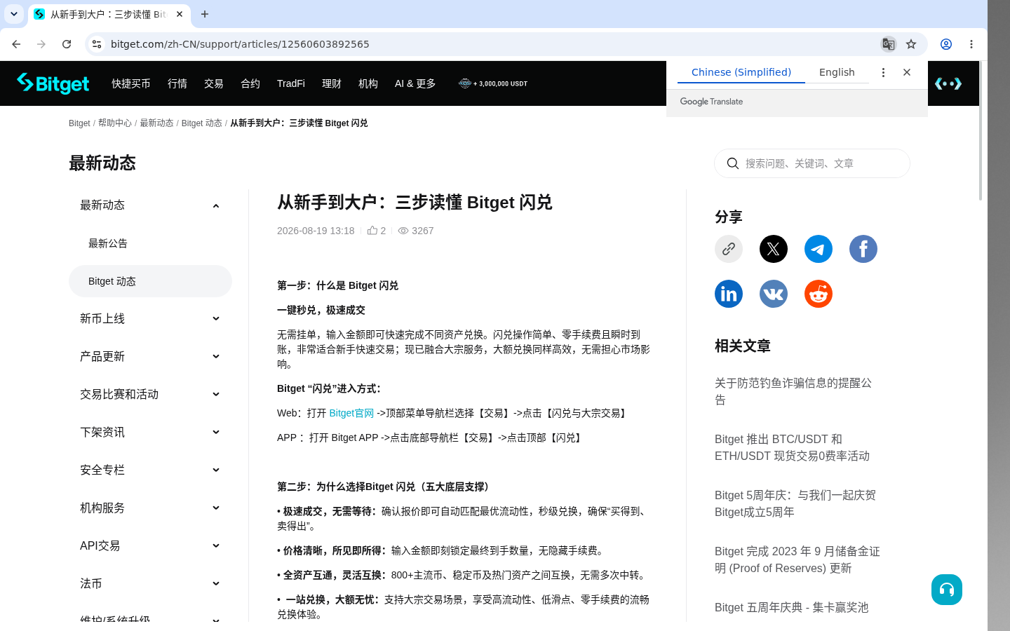Open Bitget 动态 breadcrumb link

tap(201, 123)
